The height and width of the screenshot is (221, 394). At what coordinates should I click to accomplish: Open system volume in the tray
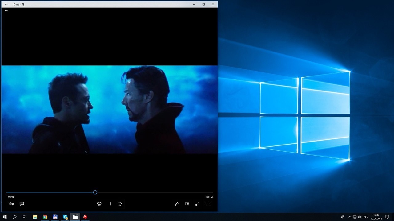(360, 217)
